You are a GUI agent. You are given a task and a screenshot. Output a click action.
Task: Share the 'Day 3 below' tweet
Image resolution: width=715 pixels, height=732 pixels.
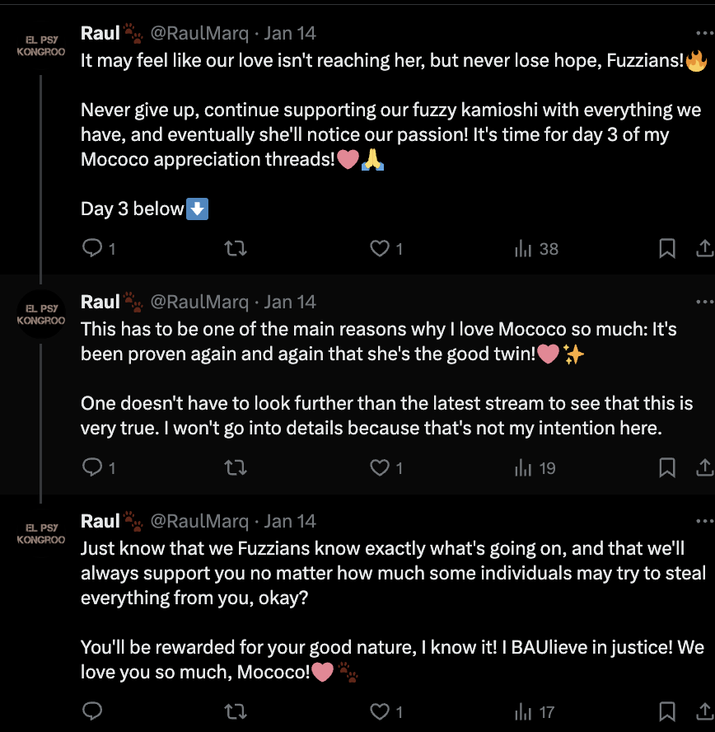pos(705,248)
